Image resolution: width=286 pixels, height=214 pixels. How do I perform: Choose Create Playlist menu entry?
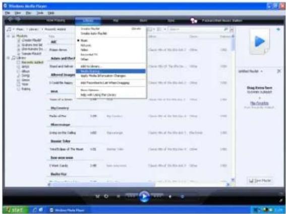(111, 29)
